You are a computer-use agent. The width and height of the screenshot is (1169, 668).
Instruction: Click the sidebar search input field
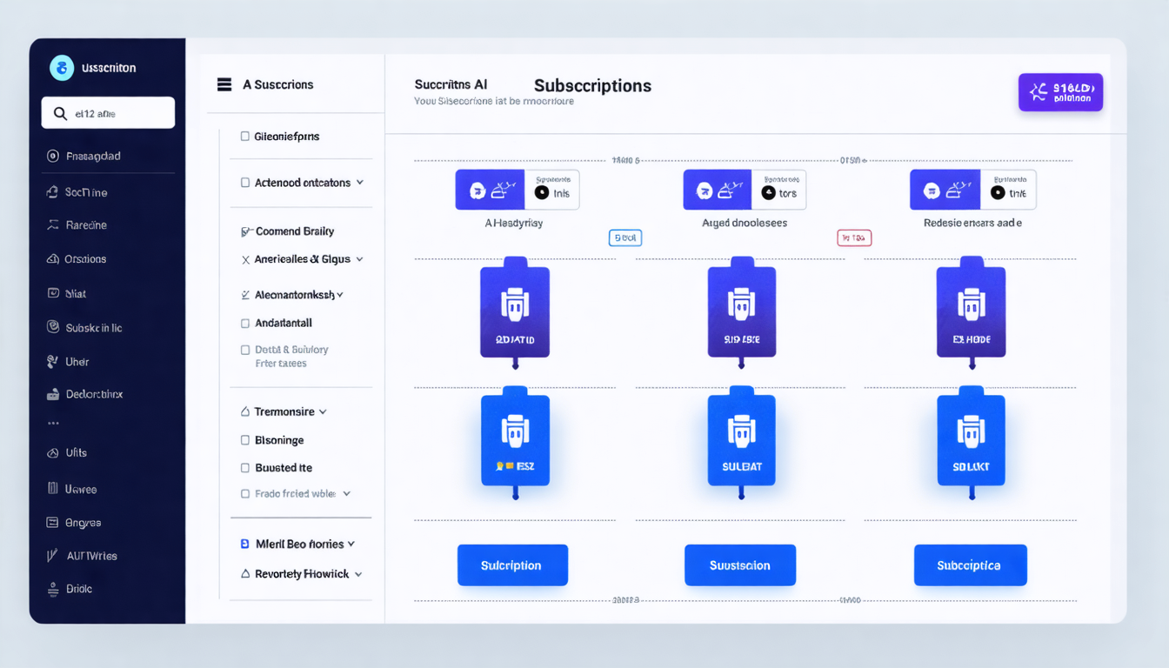click(x=117, y=113)
